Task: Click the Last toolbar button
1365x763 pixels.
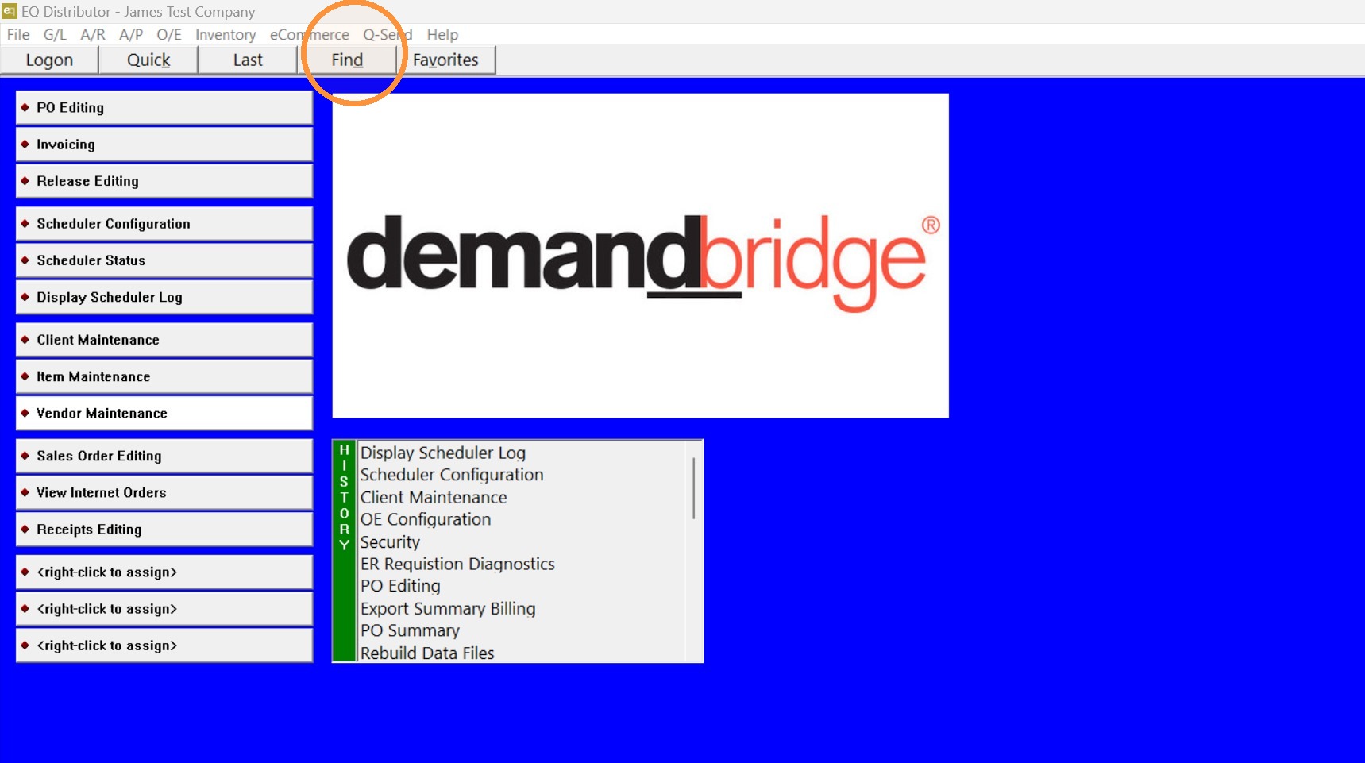Action: point(248,60)
